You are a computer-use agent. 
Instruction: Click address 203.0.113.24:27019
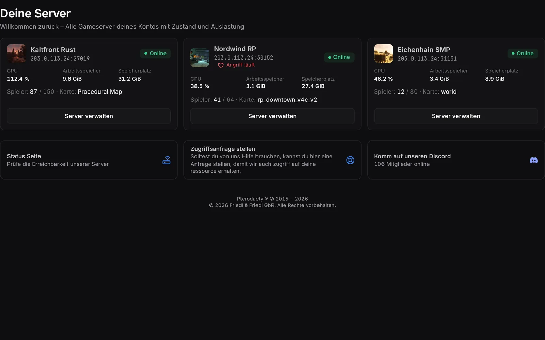pos(60,58)
